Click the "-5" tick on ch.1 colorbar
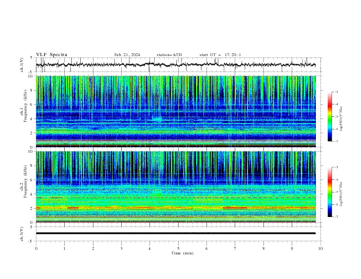The image size is (361, 279). click(336, 117)
